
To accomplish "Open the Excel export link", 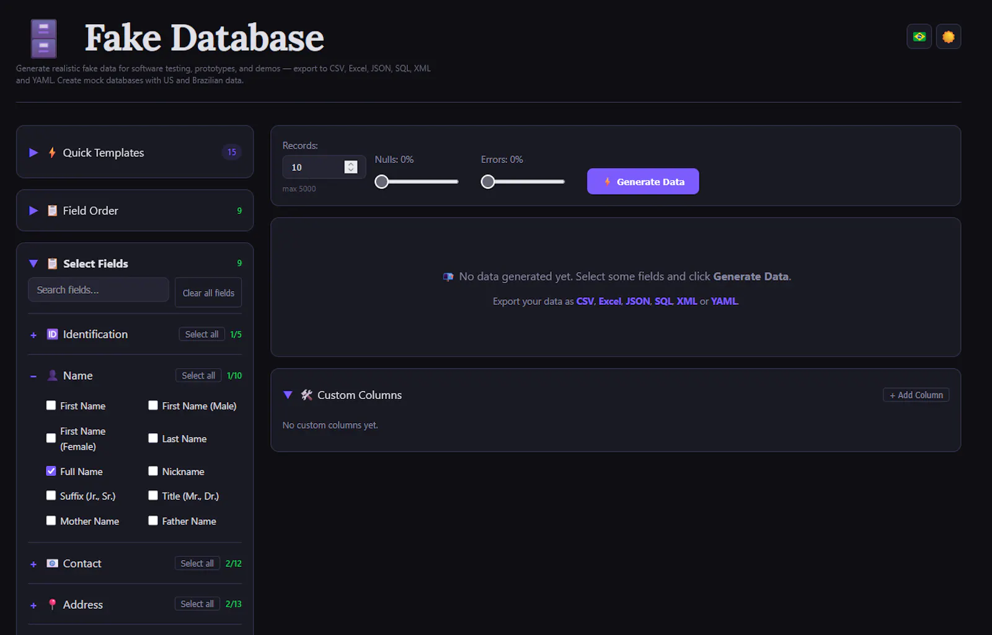I will [x=609, y=301].
